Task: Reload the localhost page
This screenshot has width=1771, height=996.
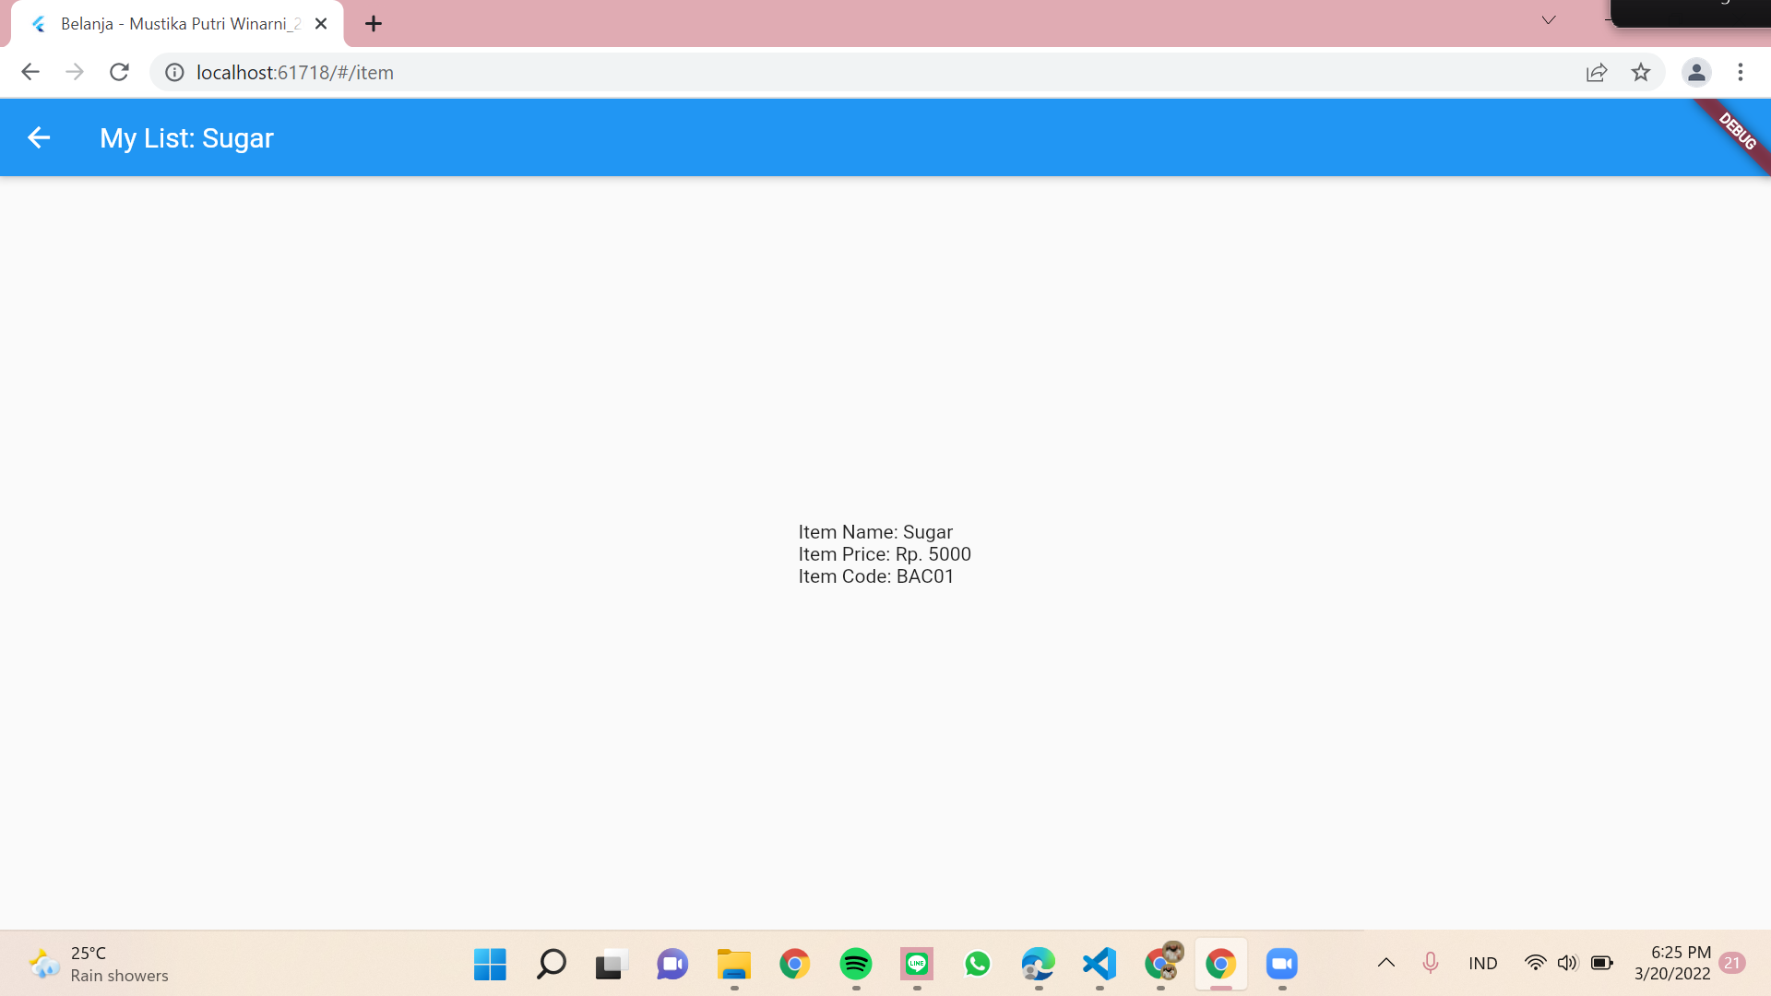Action: pyautogui.click(x=119, y=72)
